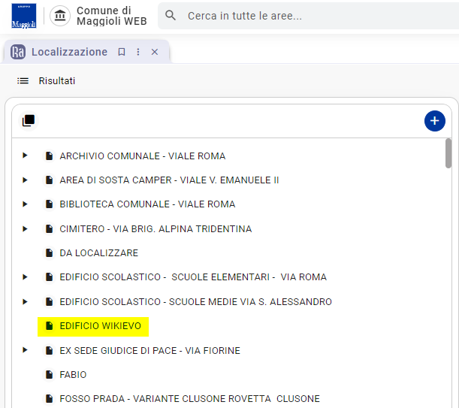The width and height of the screenshot is (459, 408).
Task: Click the Localizzazione tab app icon
Action: pos(18,52)
